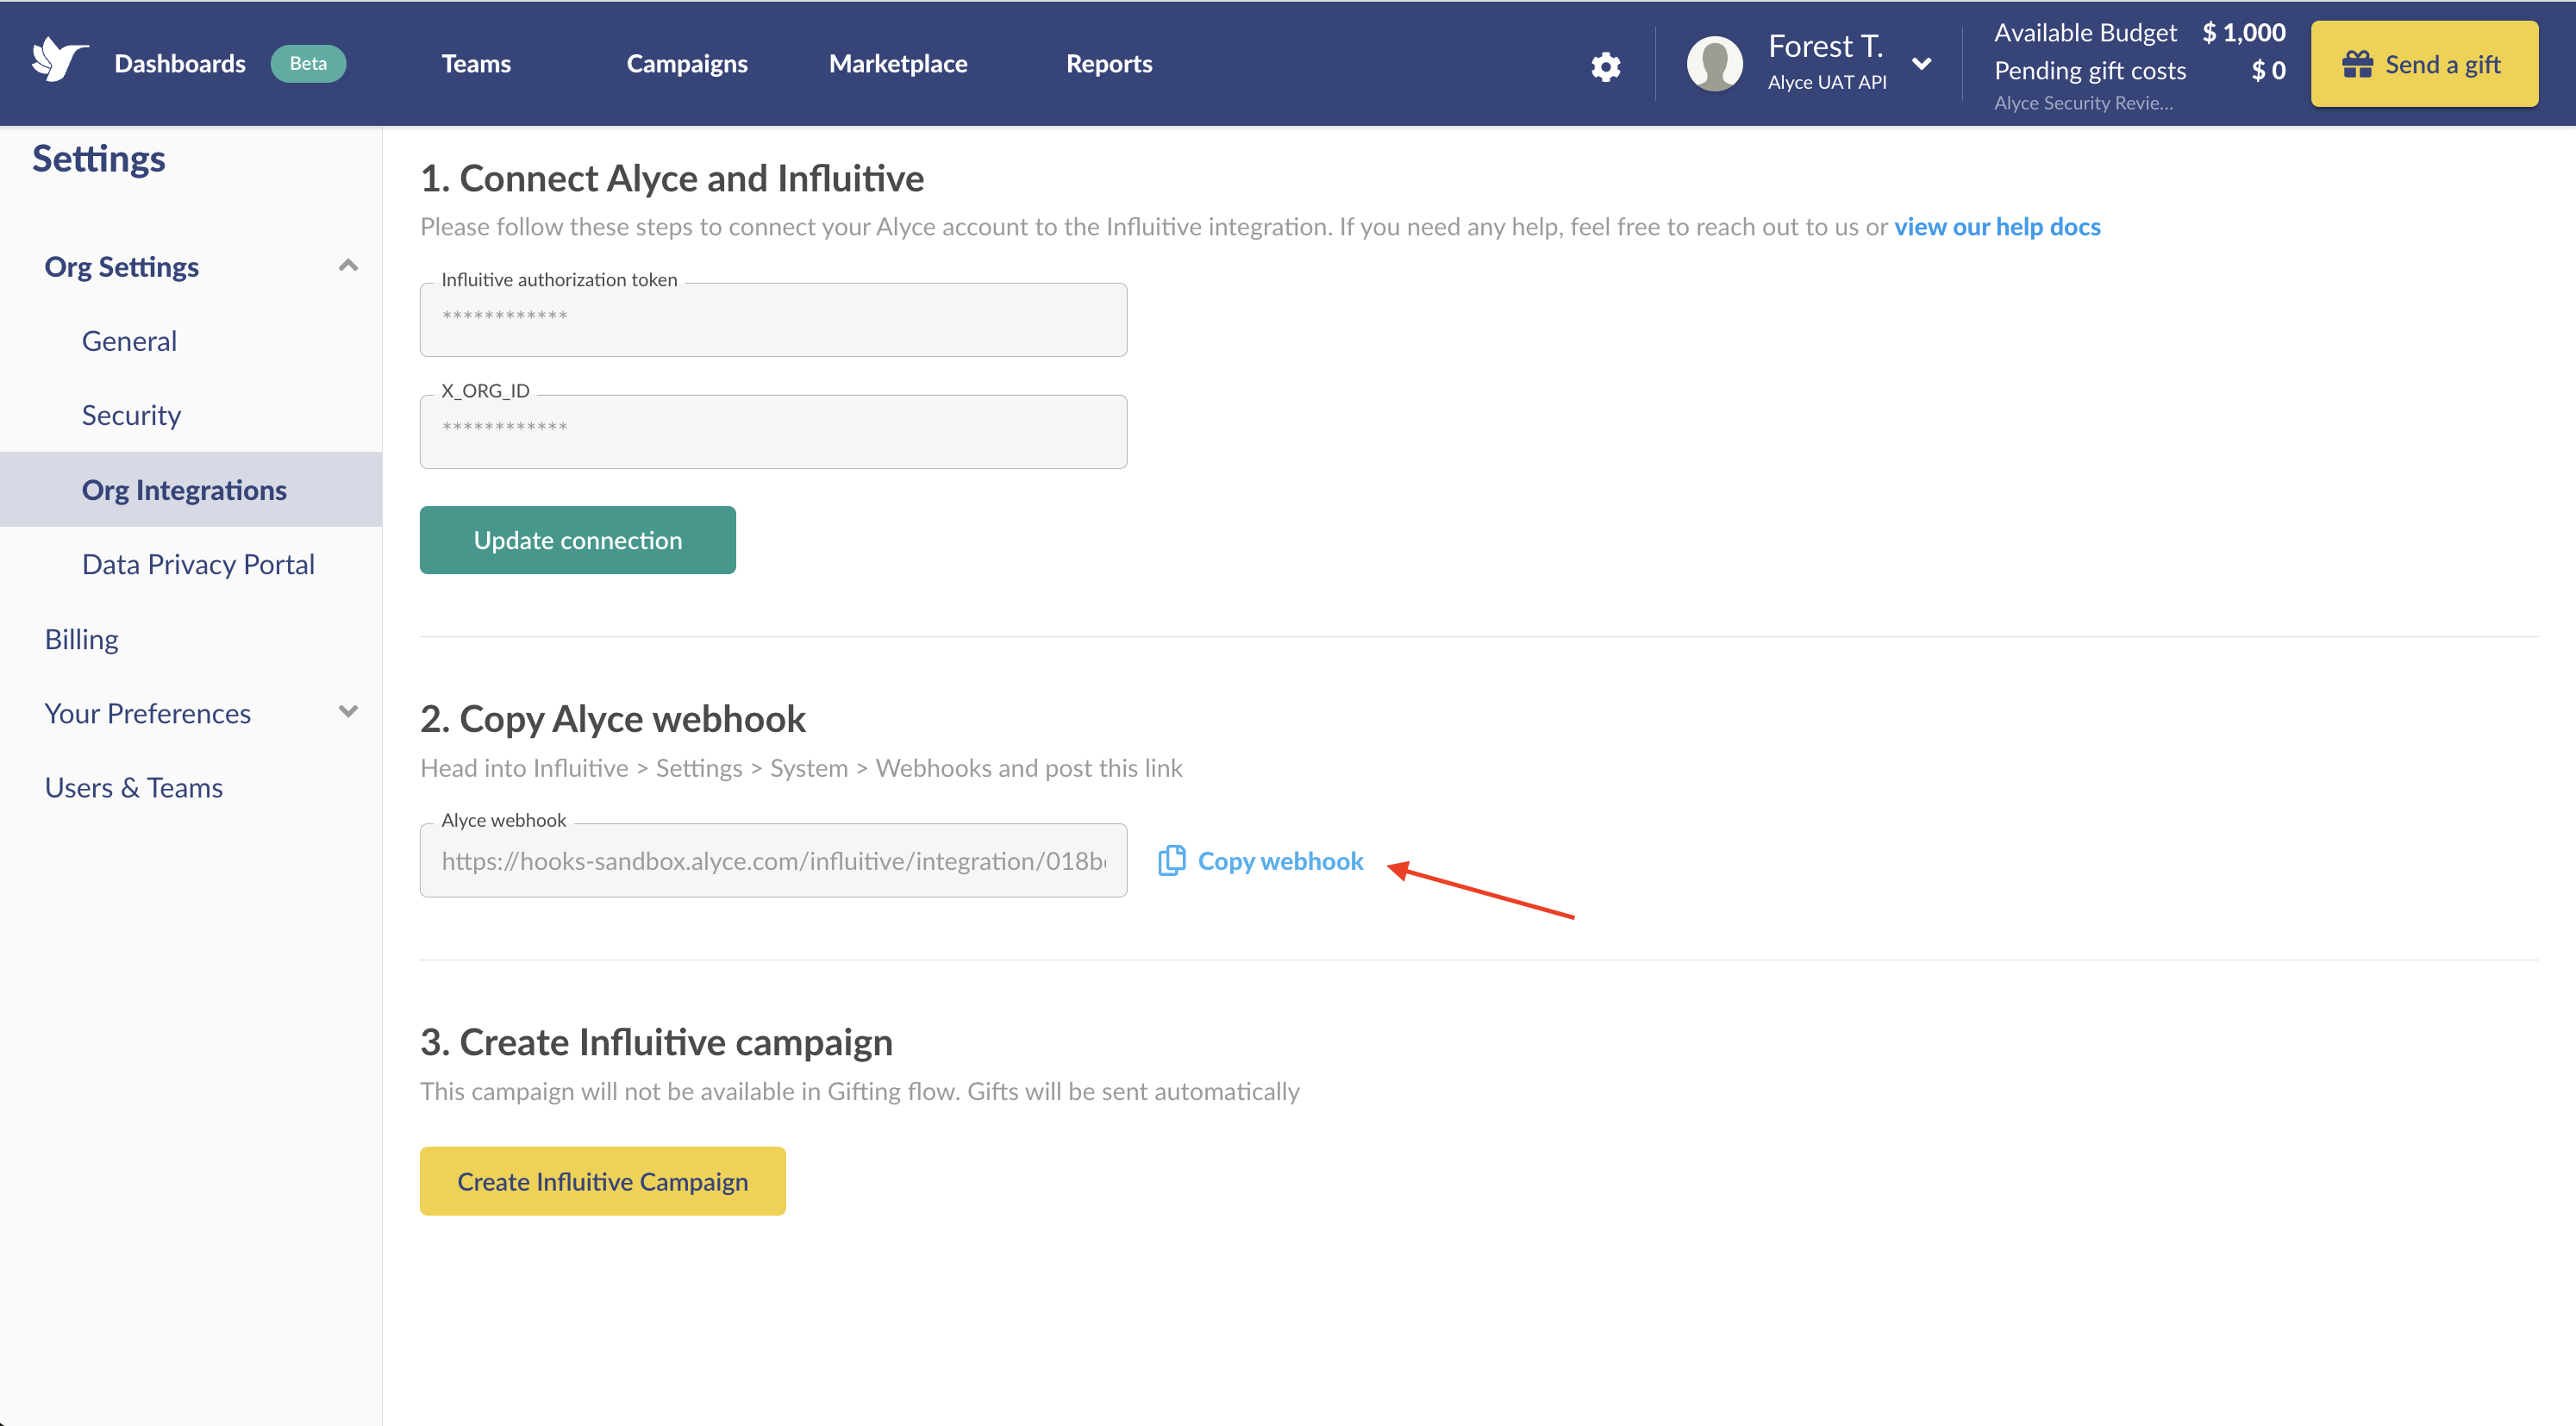2576x1426 pixels.
Task: Open the Data Privacy Portal page
Action: click(198, 562)
